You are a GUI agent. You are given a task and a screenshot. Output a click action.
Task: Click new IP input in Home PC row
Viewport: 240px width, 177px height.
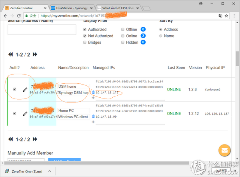(130, 122)
